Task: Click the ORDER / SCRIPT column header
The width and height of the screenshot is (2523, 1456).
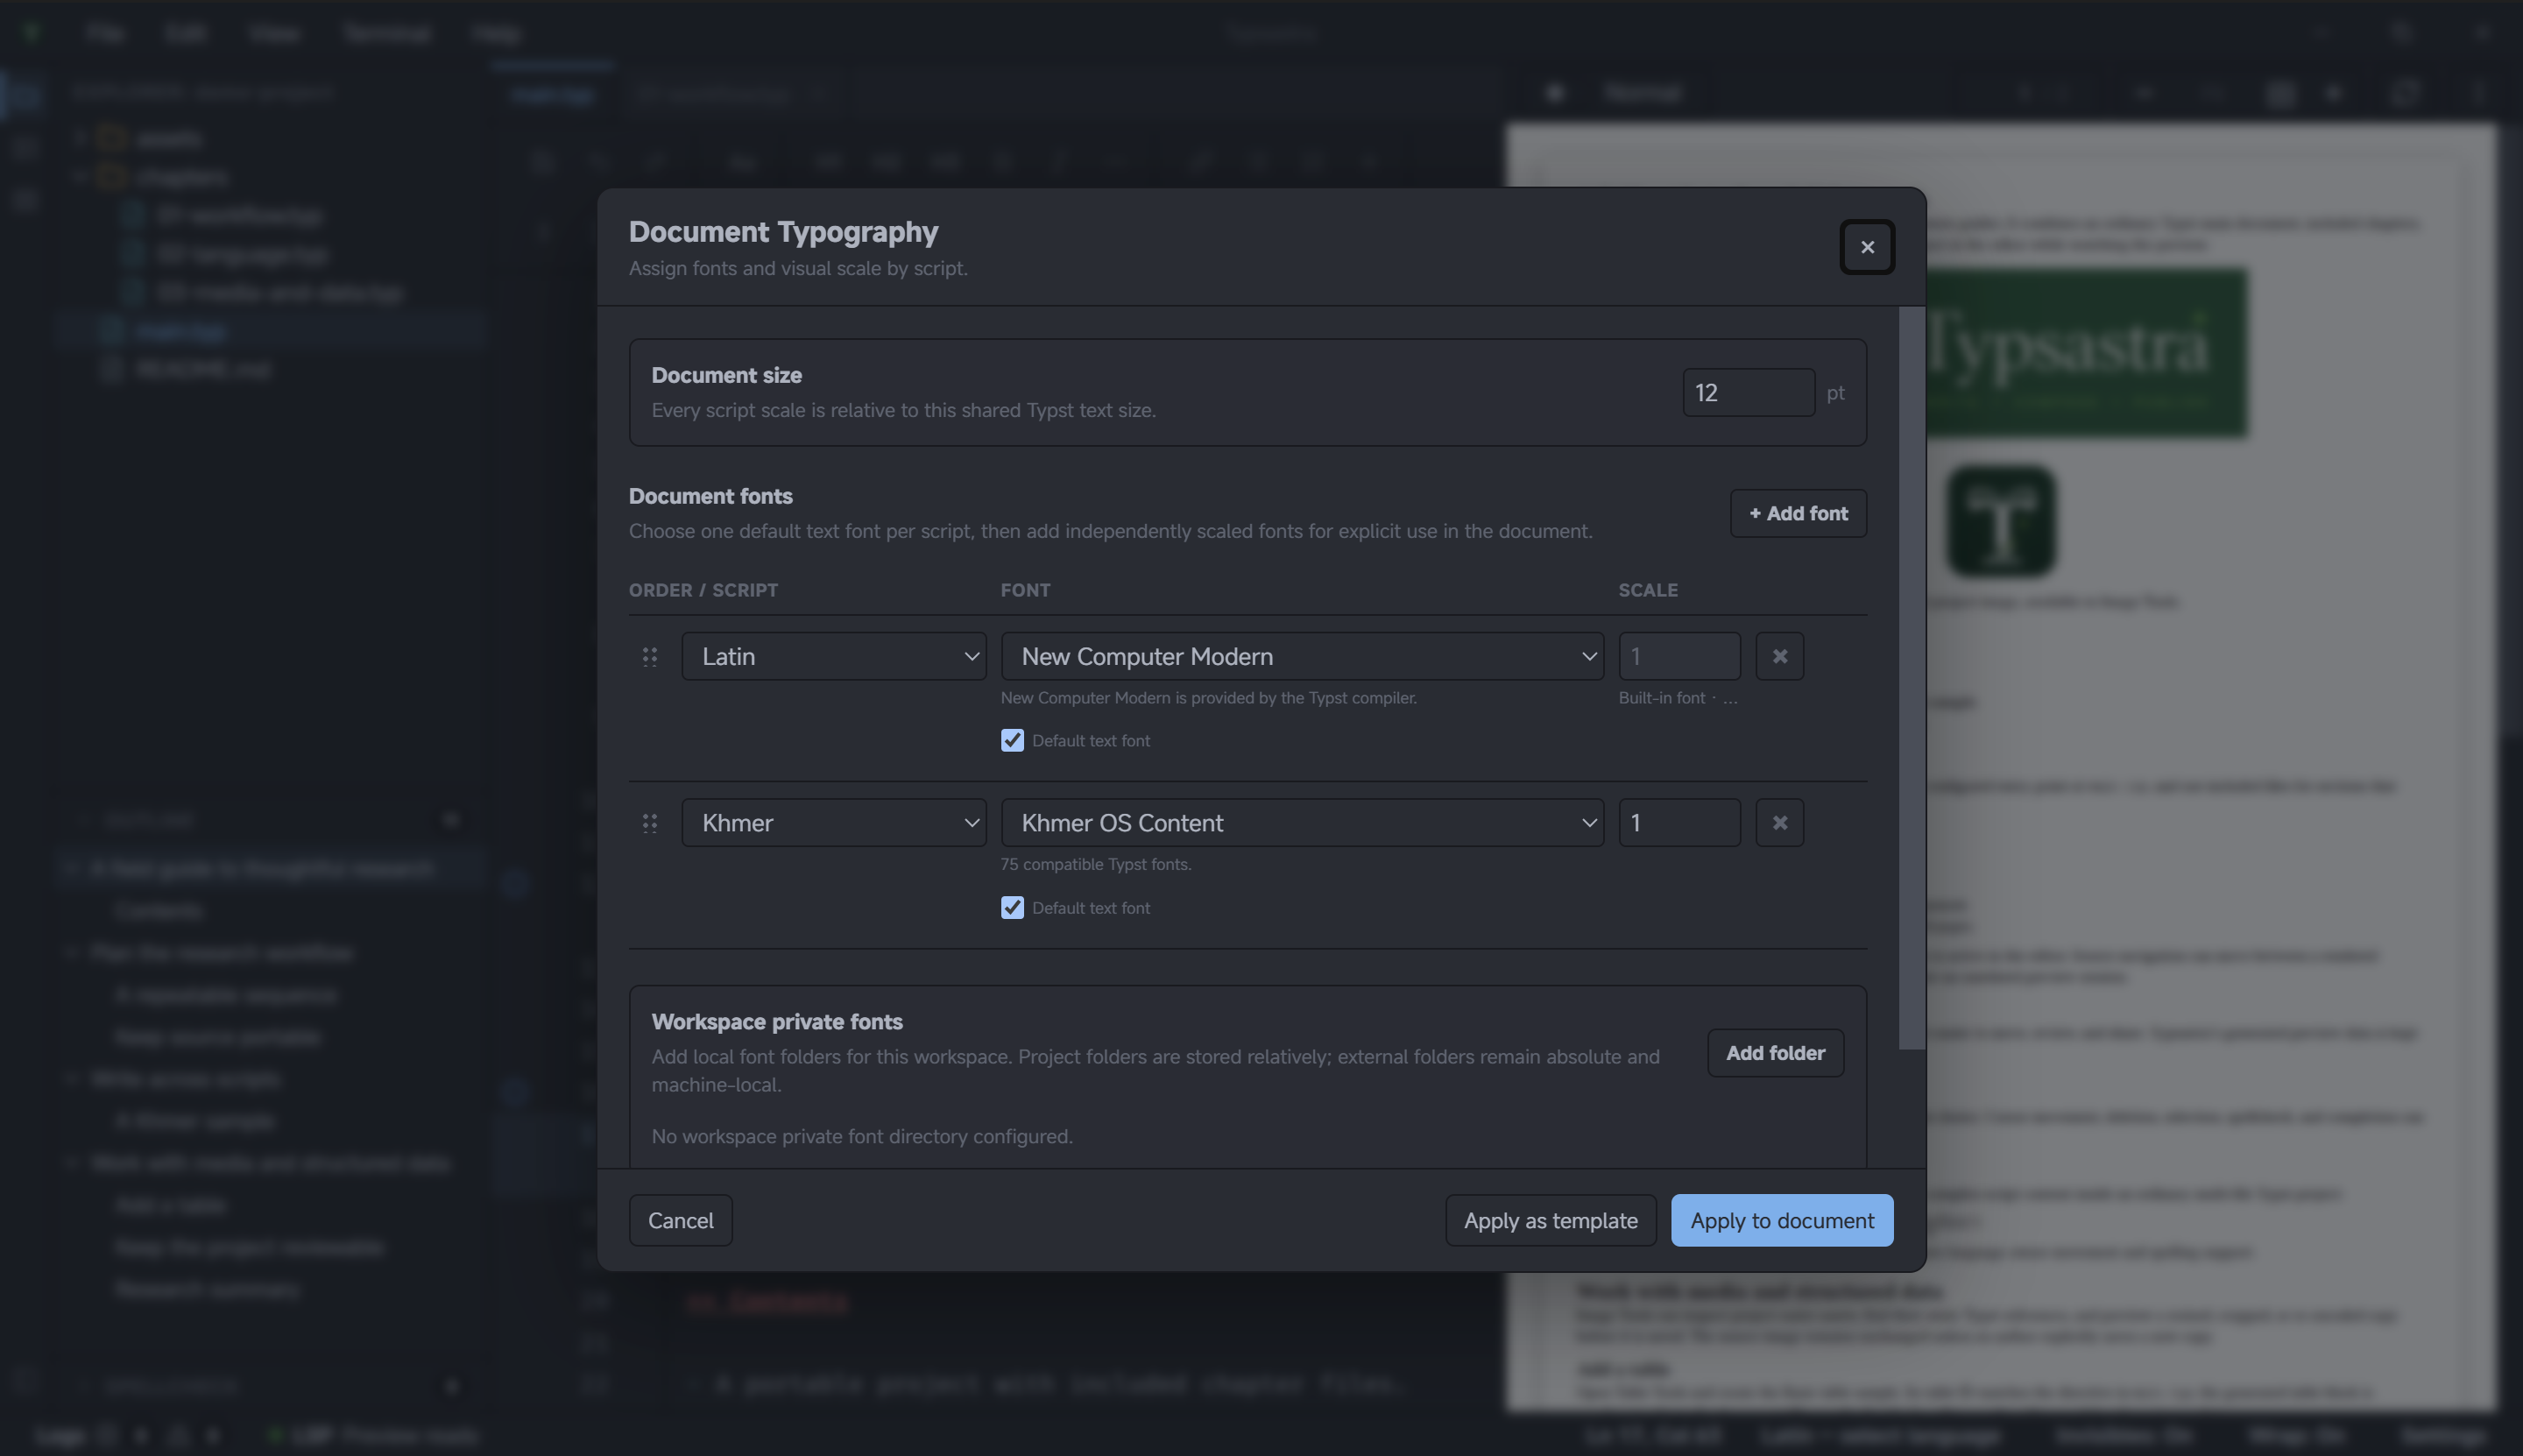Action: pos(703,590)
